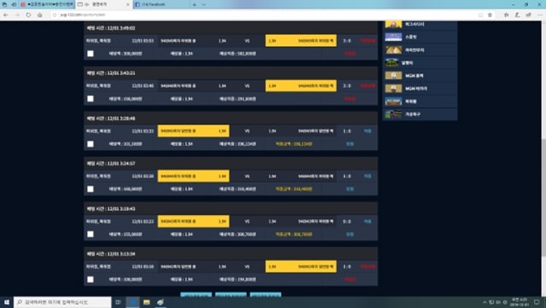Click the browser home icon
Screen dimensions: 546x308
(40, 15)
